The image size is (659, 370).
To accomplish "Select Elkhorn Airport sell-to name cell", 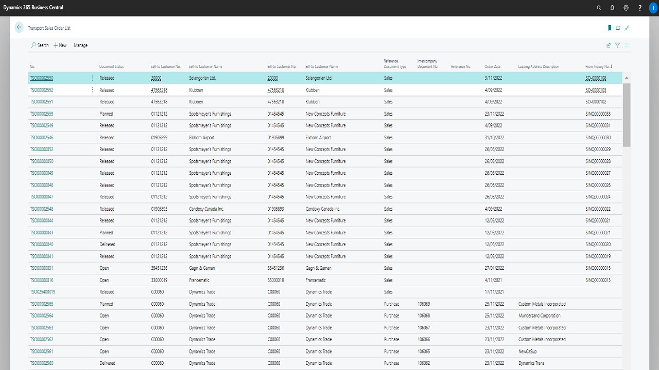I will (x=202, y=138).
